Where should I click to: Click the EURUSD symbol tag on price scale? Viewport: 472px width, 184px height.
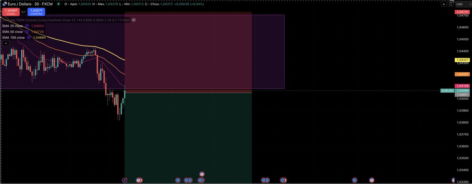447,90
